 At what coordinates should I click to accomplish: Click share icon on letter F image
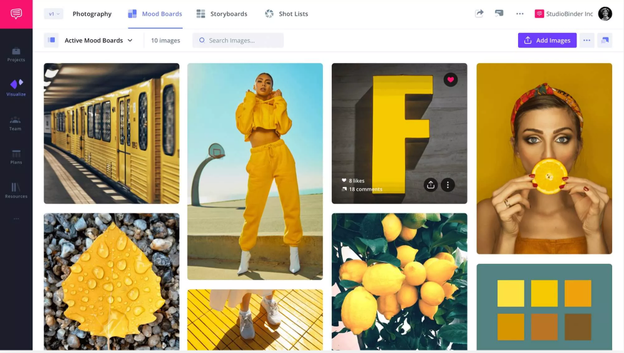430,185
